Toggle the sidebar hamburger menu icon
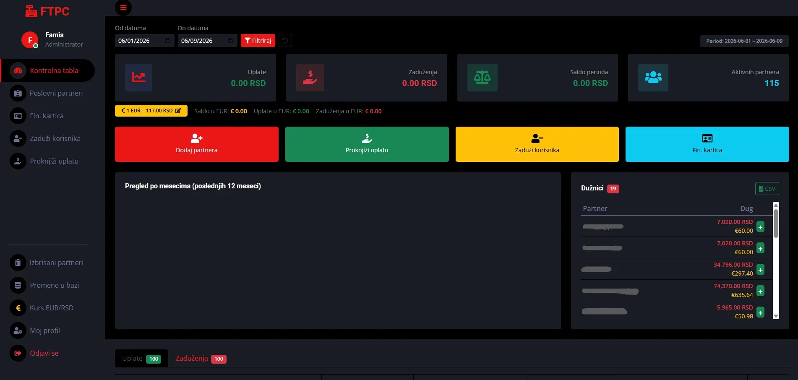 123,8
